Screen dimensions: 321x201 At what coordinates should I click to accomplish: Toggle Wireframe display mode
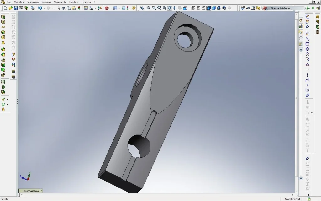pyautogui.click(x=193, y=8)
